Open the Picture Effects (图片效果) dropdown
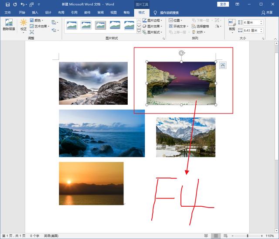The height and width of the screenshot is (239, 279). 153,26
